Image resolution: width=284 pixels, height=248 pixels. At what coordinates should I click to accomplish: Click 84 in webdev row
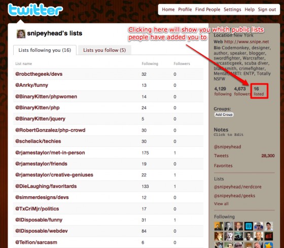[144, 231]
